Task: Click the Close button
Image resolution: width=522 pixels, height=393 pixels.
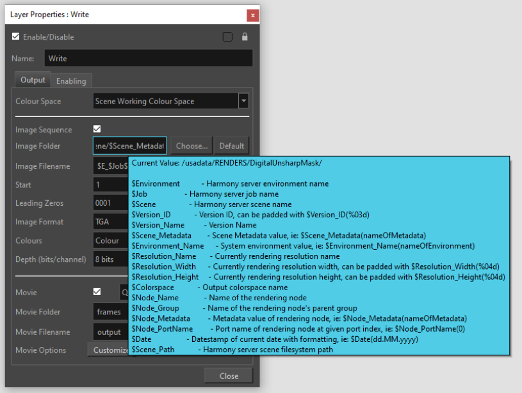Action: pyautogui.click(x=229, y=376)
